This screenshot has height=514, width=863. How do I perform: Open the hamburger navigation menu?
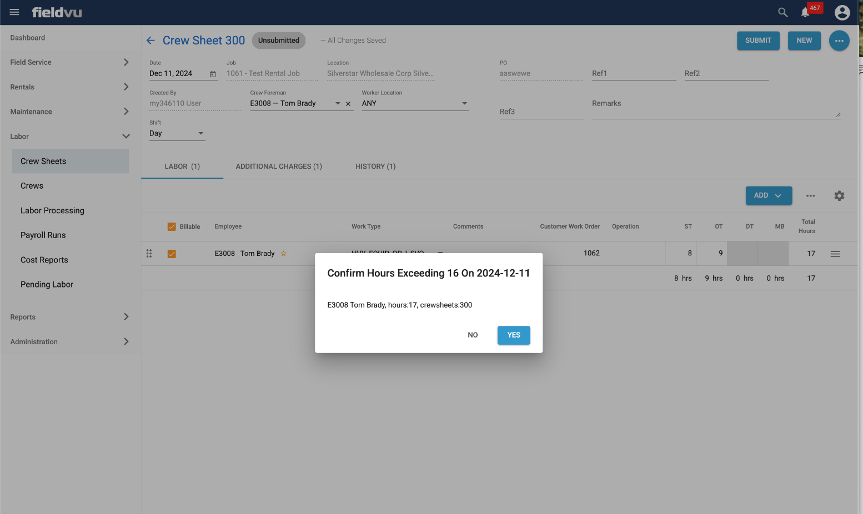[x=14, y=12]
